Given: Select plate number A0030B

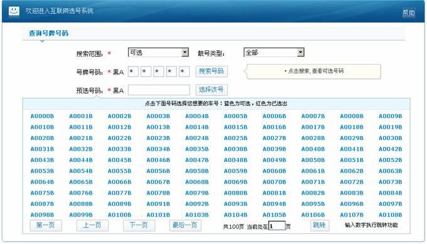Looking at the screenshot, I should click(390, 138).
